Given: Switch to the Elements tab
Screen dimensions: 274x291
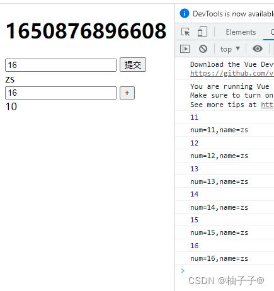Looking at the screenshot, I should (241, 32).
